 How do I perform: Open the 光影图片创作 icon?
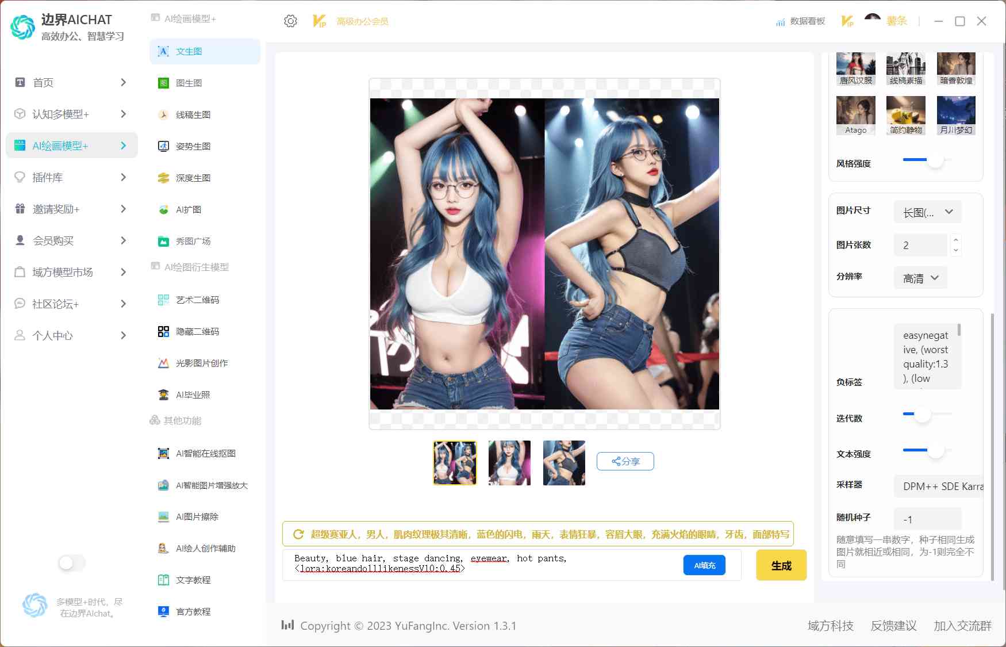(x=163, y=363)
